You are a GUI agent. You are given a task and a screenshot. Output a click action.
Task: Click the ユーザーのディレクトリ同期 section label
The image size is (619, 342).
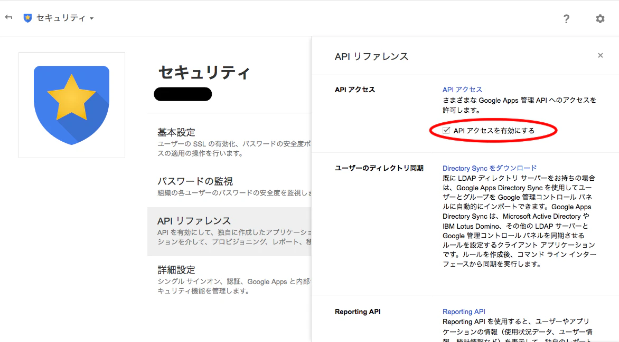379,168
